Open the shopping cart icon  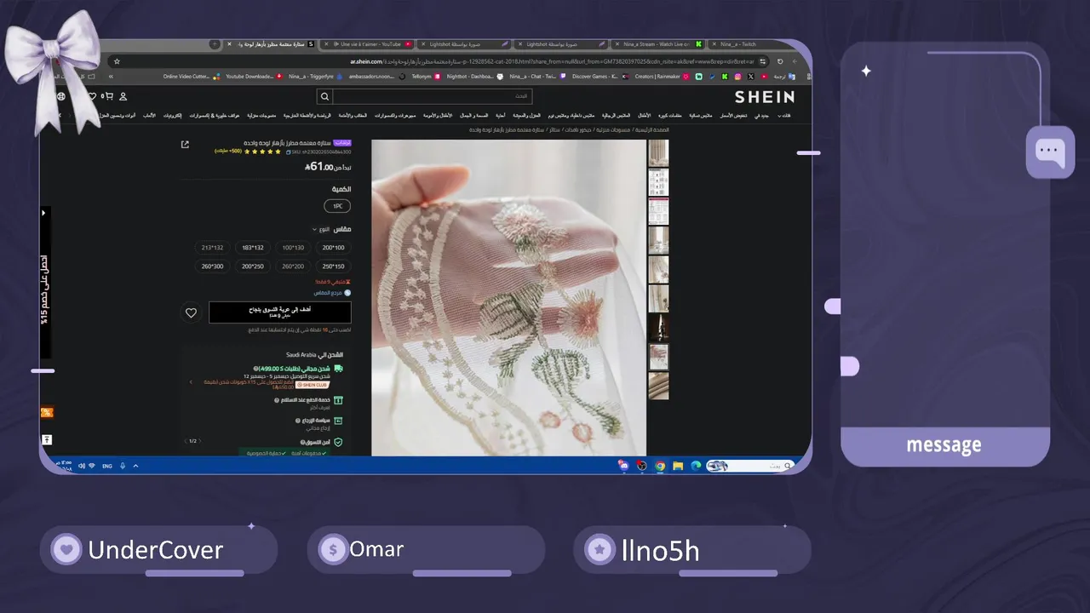click(x=109, y=97)
